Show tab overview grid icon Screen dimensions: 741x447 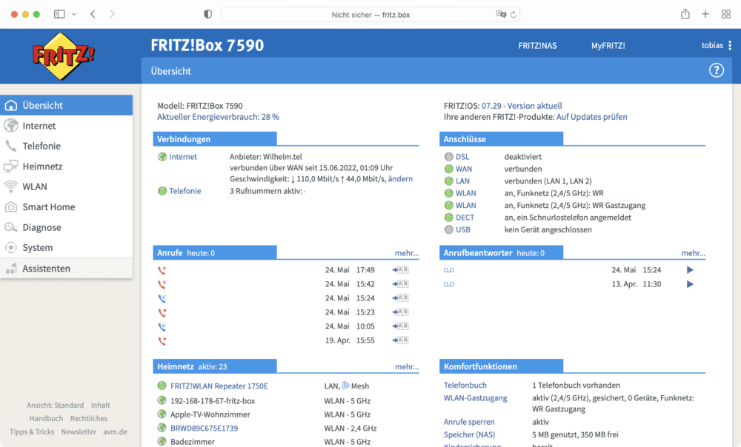[726, 14]
